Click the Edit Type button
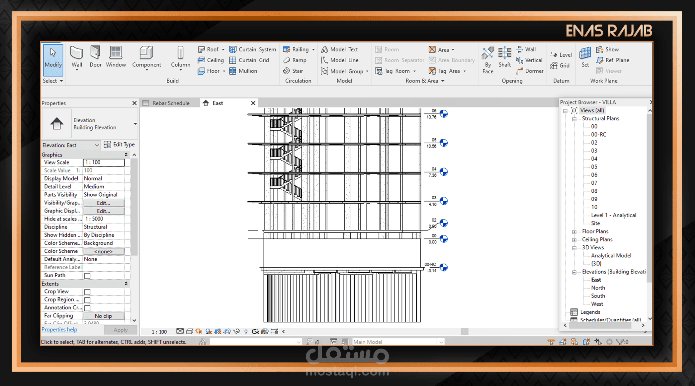This screenshot has height=386, width=695. (x=119, y=145)
